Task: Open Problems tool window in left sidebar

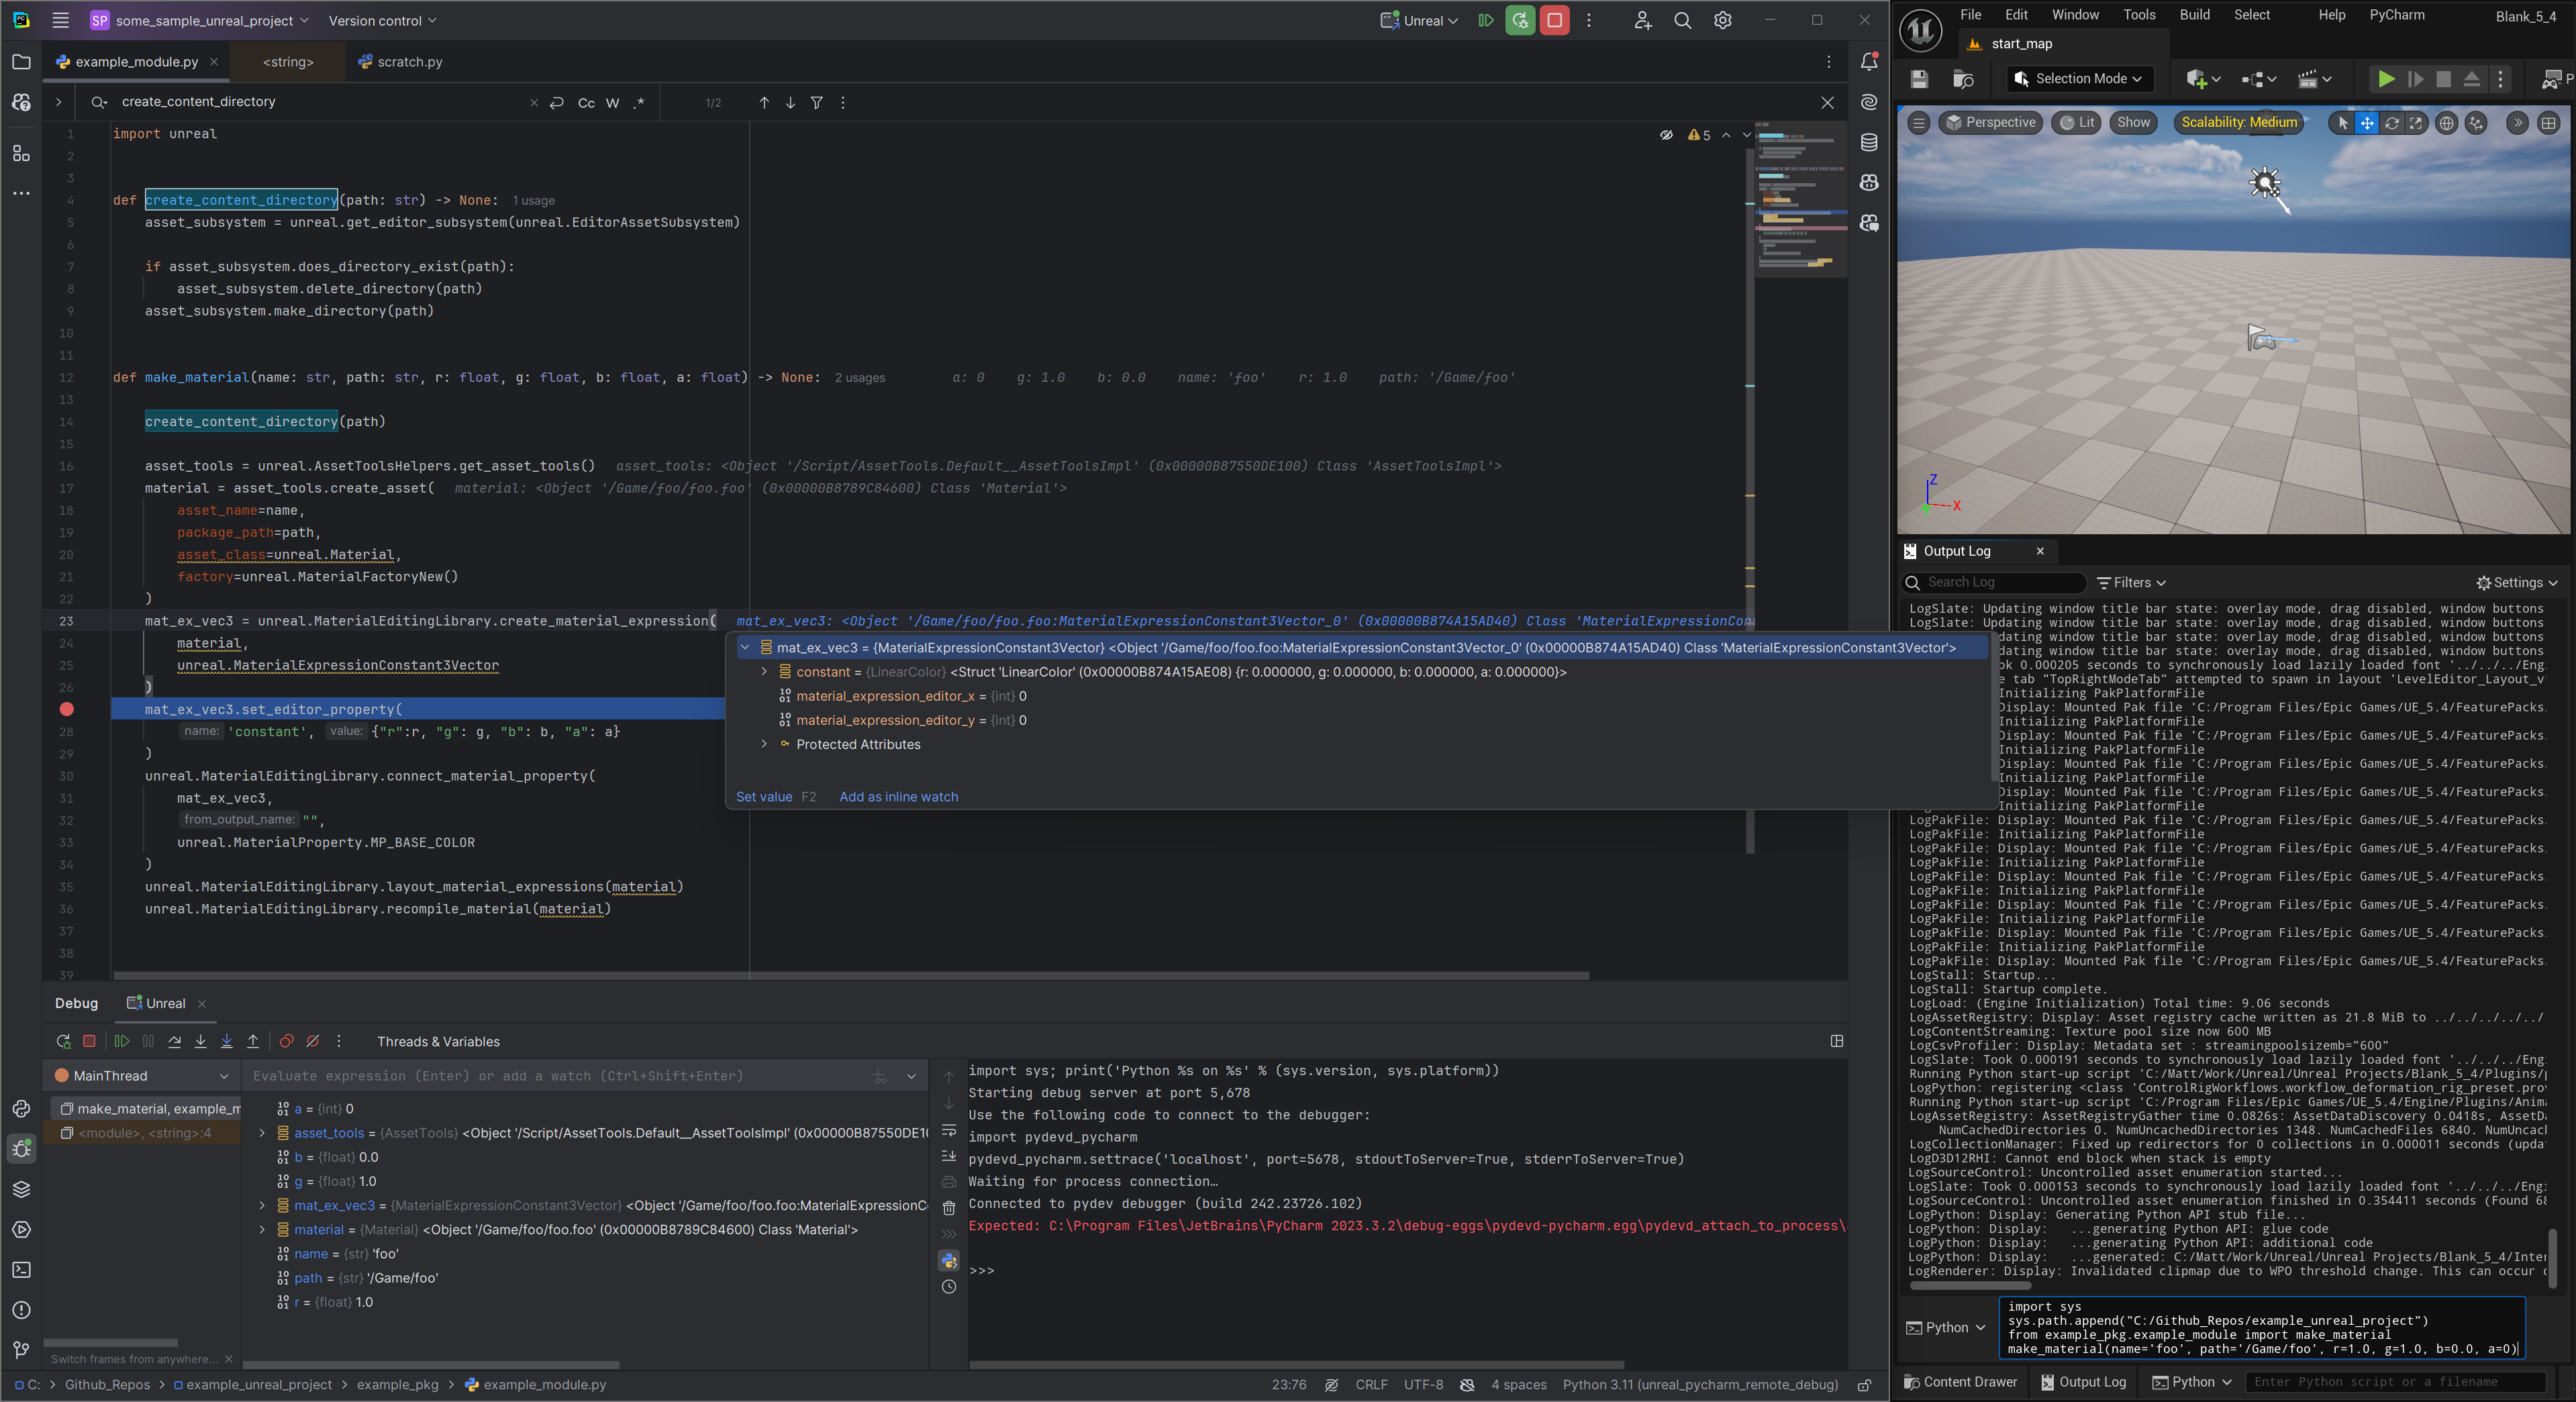Action: (21, 1310)
